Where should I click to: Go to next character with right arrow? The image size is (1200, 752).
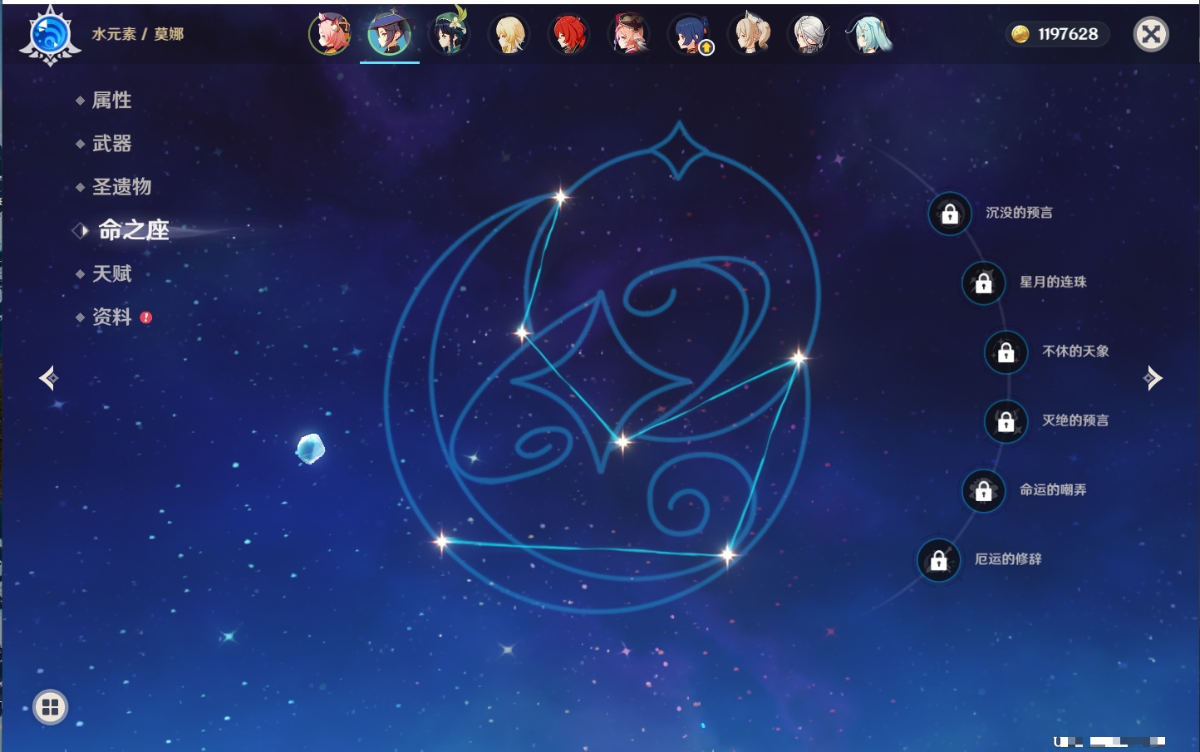1153,378
